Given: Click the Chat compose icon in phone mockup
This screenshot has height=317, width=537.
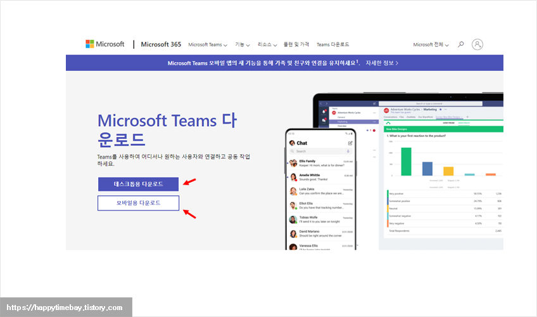Looking at the screenshot, I should click(350, 143).
